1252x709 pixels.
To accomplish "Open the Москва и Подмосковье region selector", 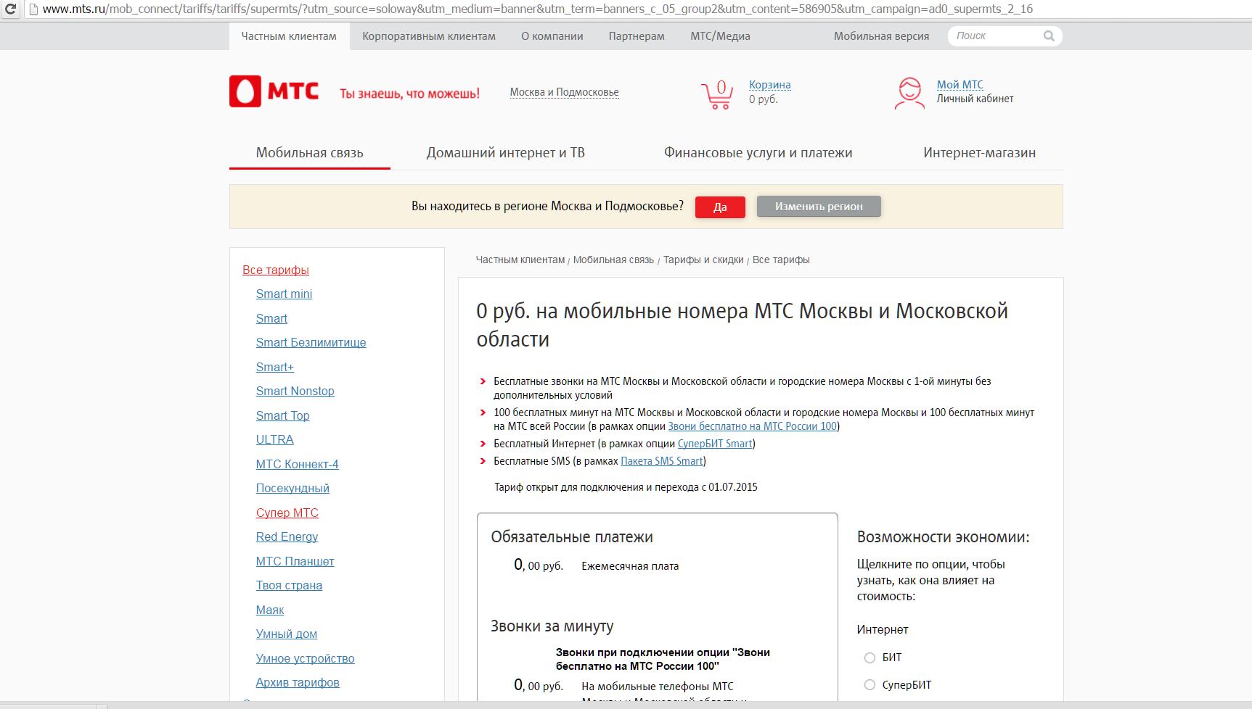I will (564, 92).
